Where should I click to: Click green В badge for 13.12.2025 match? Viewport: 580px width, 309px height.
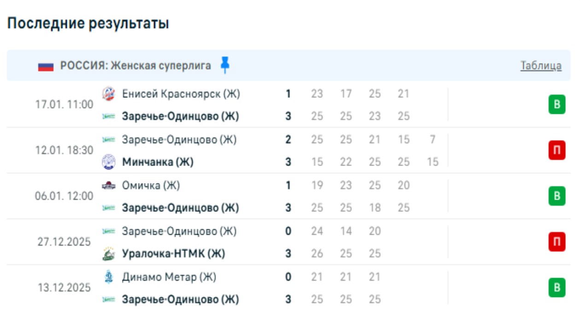click(x=557, y=288)
